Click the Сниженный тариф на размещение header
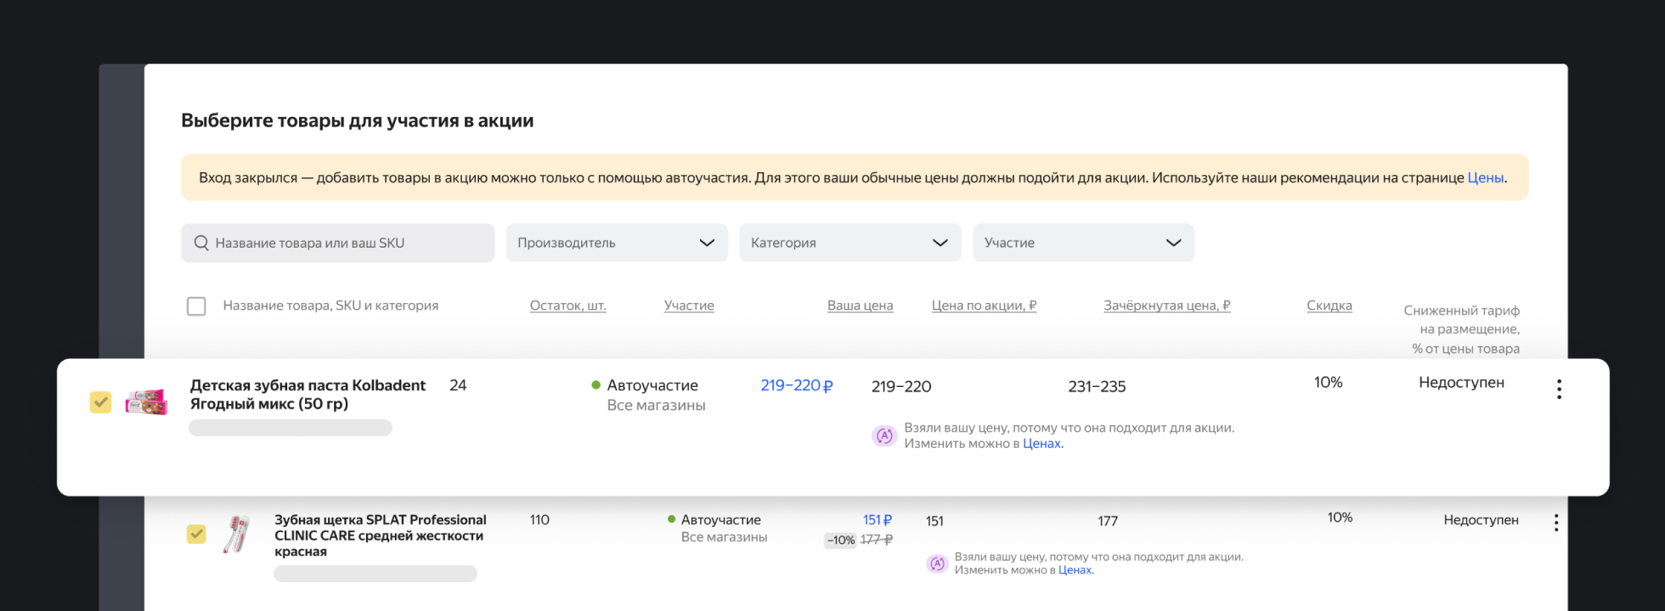Image resolution: width=1665 pixels, height=611 pixels. click(1462, 329)
